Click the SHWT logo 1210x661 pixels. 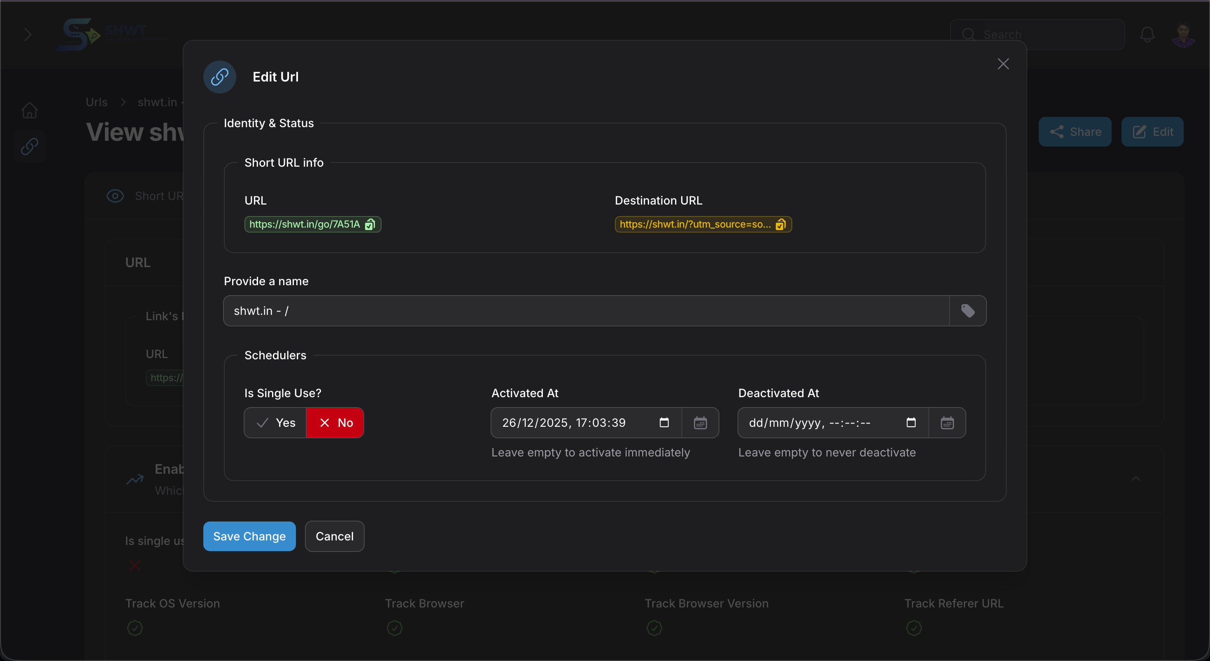click(79, 34)
